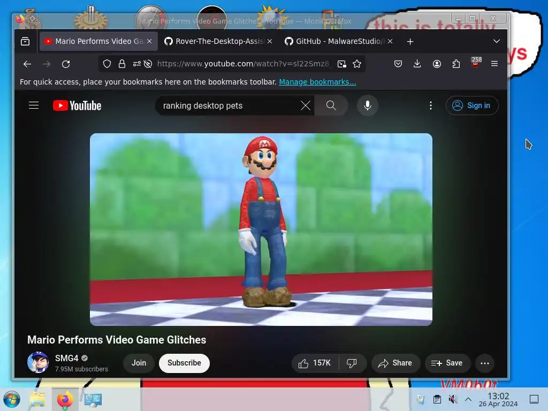Reload the current YouTube page
This screenshot has width=548, height=411.
point(66,64)
